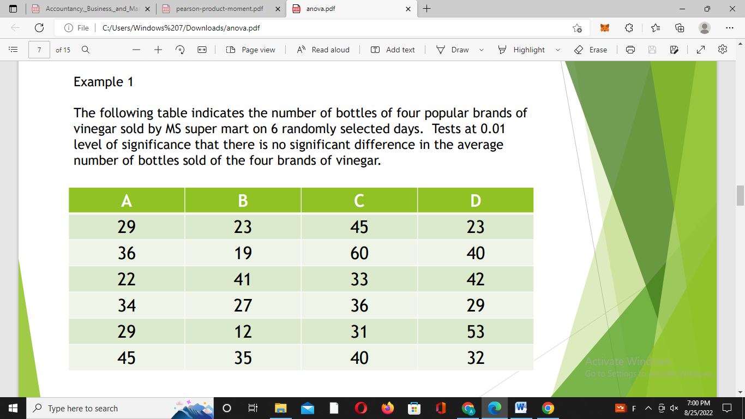This screenshot has height=419, width=745.
Task: Click the table cell containing 60
Action: click(359, 253)
